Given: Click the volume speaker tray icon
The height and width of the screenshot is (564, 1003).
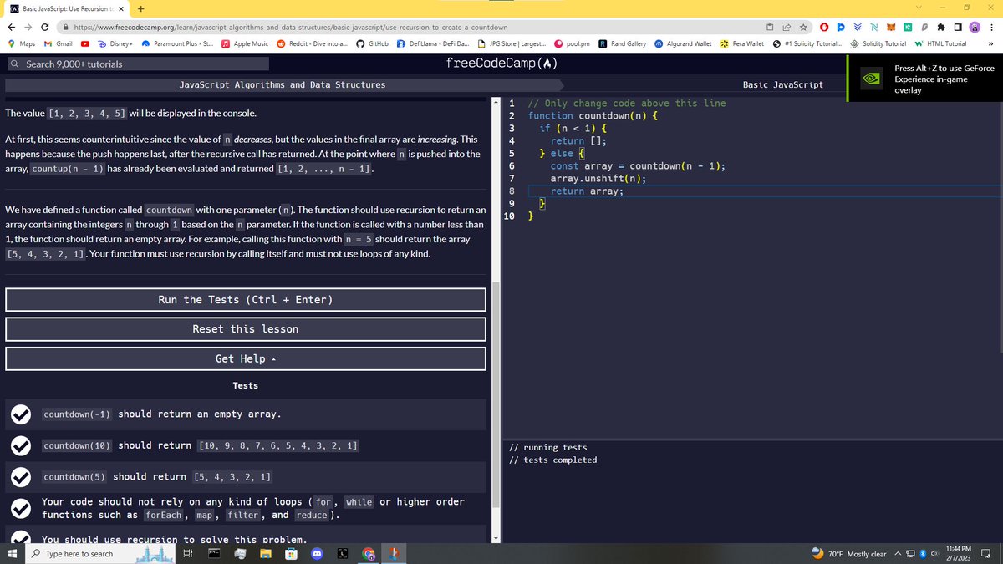Looking at the screenshot, I should point(934,554).
